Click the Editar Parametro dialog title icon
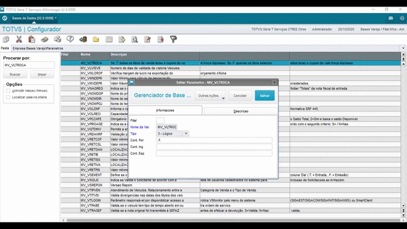 point(132,83)
